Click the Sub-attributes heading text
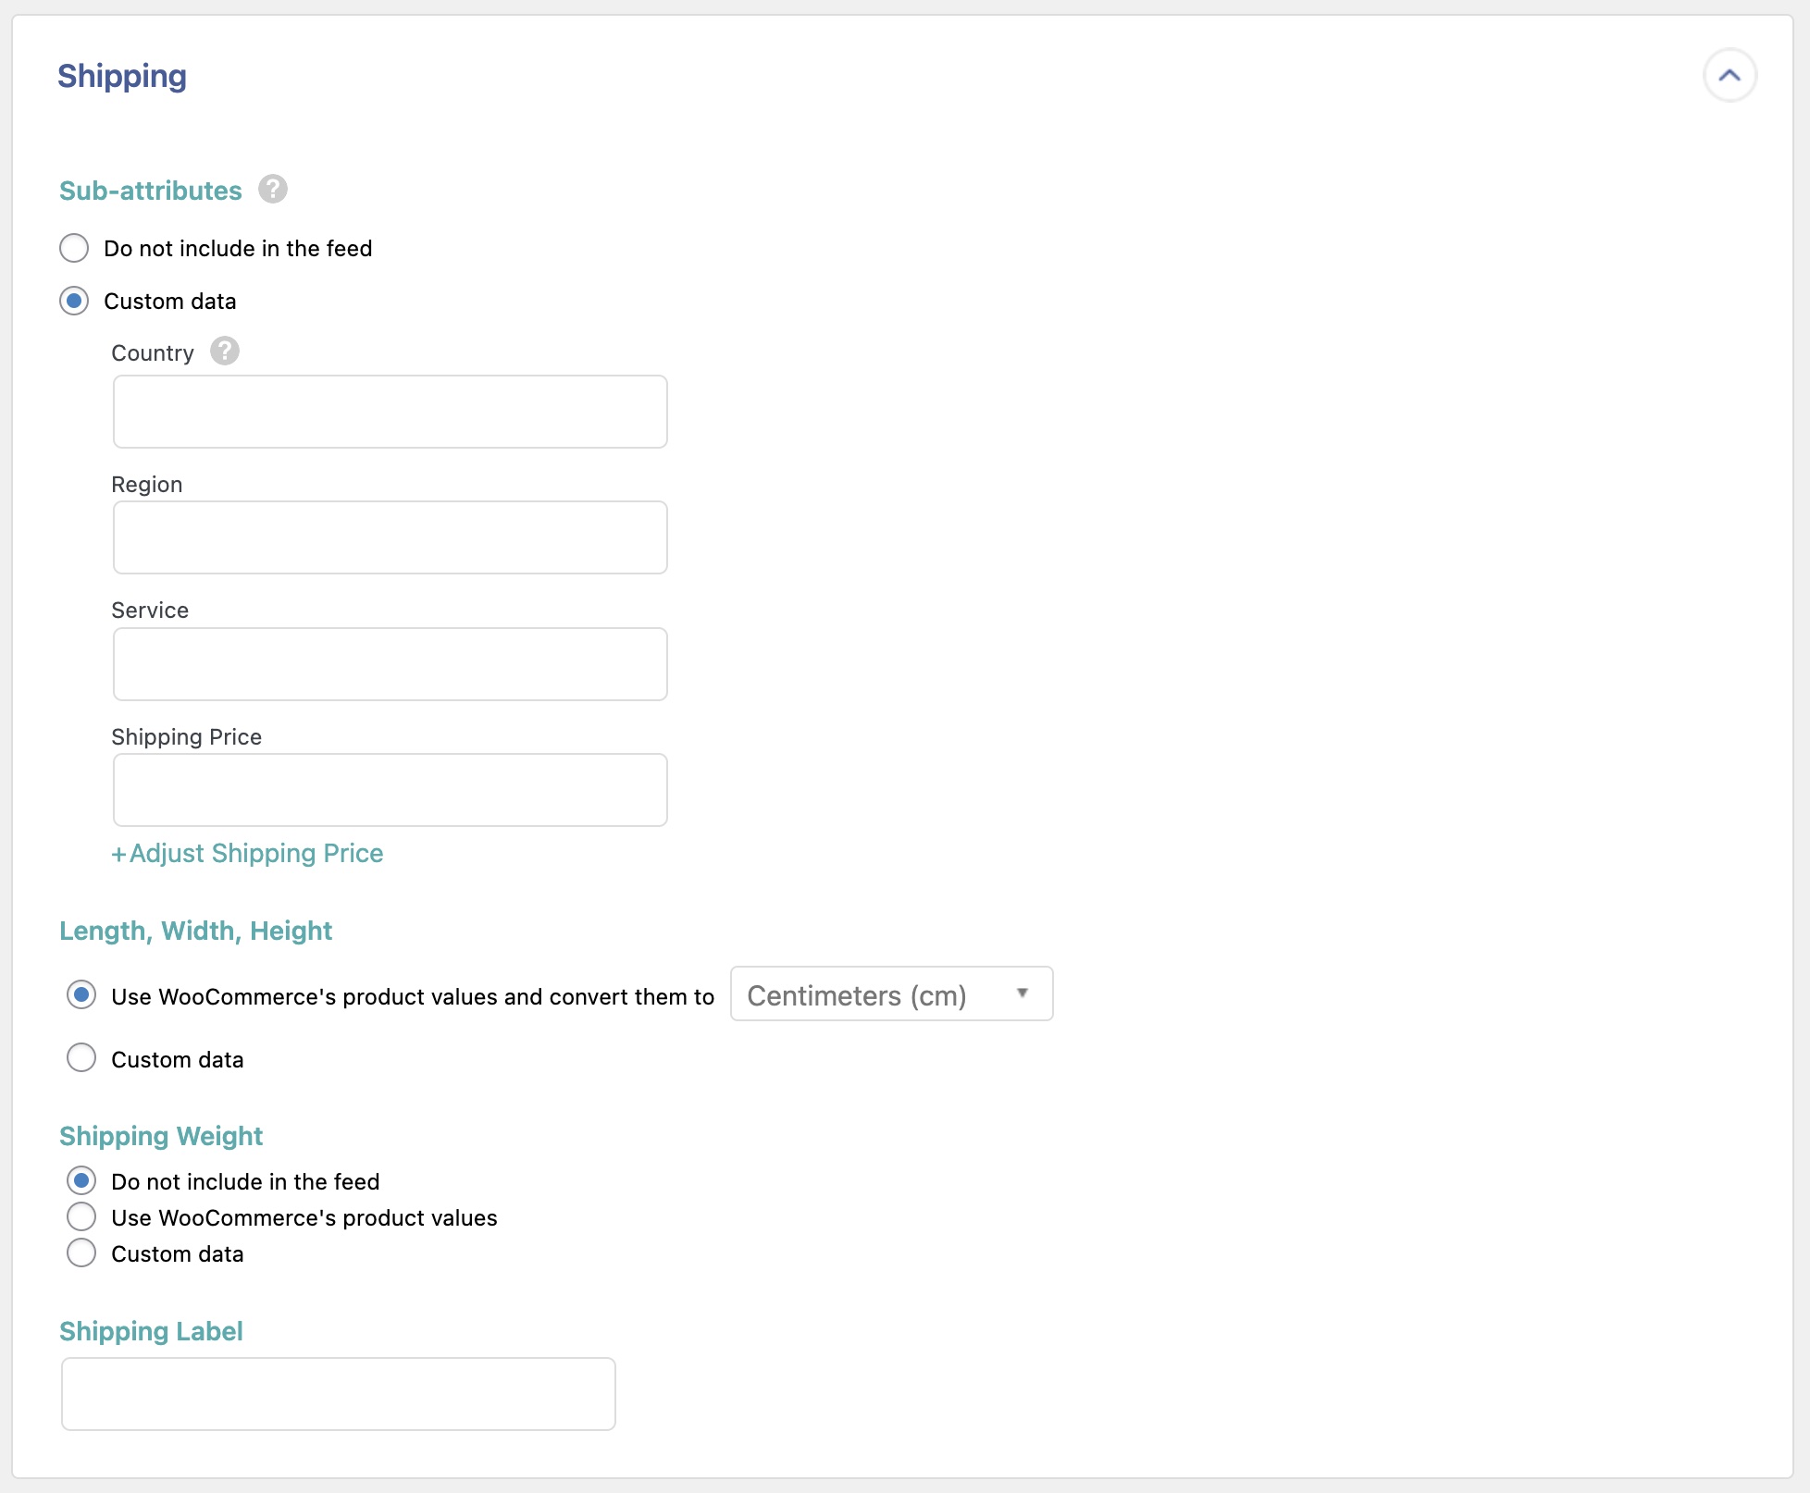The image size is (1810, 1493). (x=151, y=191)
